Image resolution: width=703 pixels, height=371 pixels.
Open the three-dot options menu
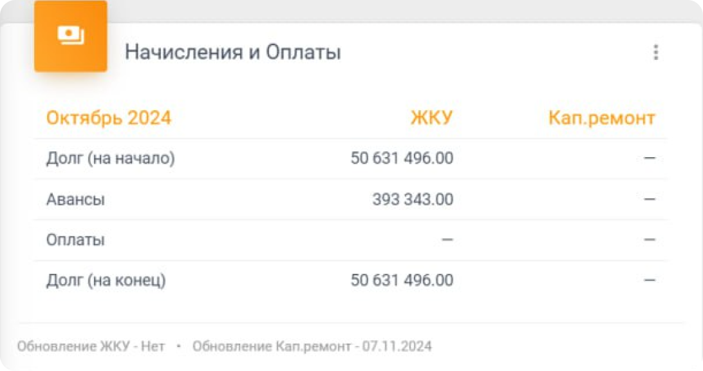655,52
